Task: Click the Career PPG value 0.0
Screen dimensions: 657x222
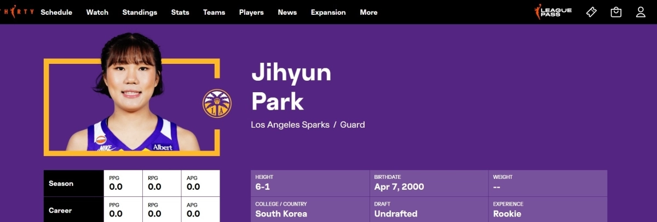Action: tap(116, 214)
